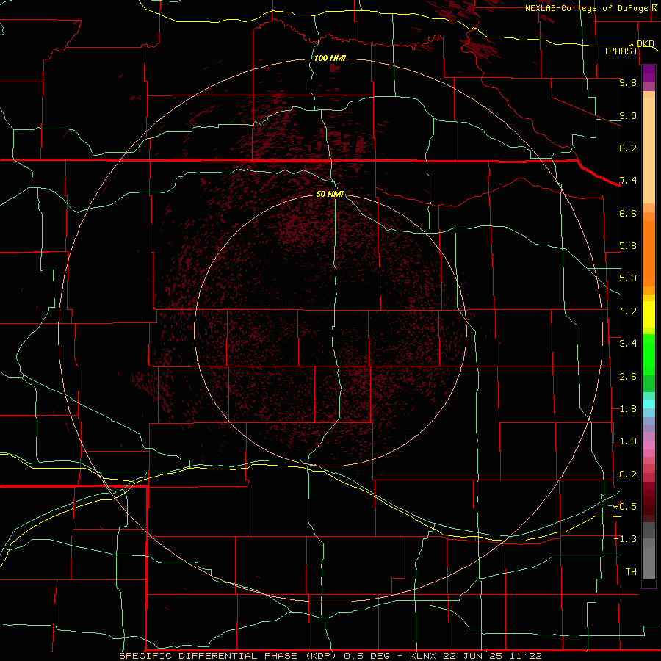Pick the cyan band of the color scale
Viewport: 661px width, 661px height.
click(x=649, y=404)
